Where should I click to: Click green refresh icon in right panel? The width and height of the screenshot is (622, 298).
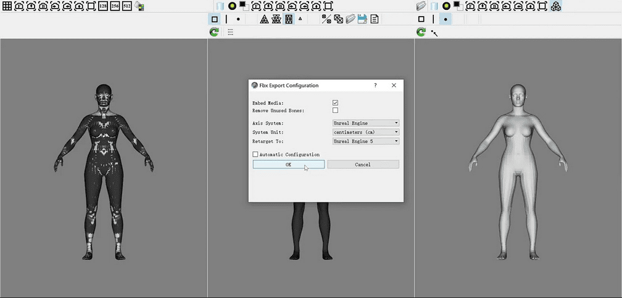click(421, 32)
